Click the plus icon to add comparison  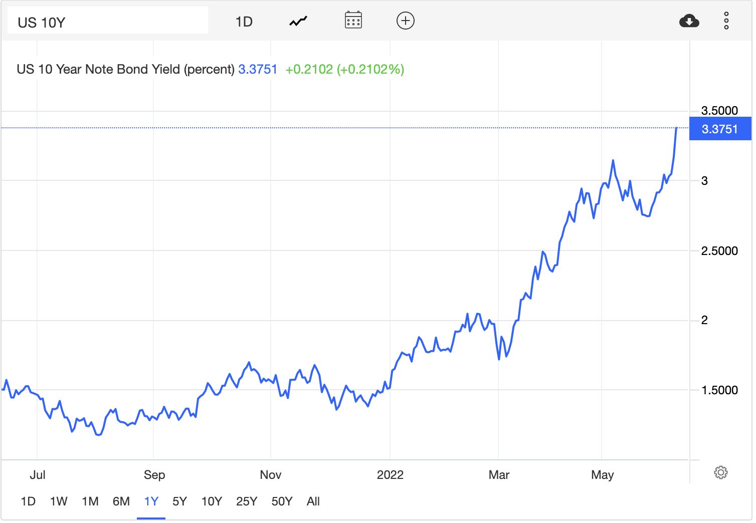tap(405, 21)
